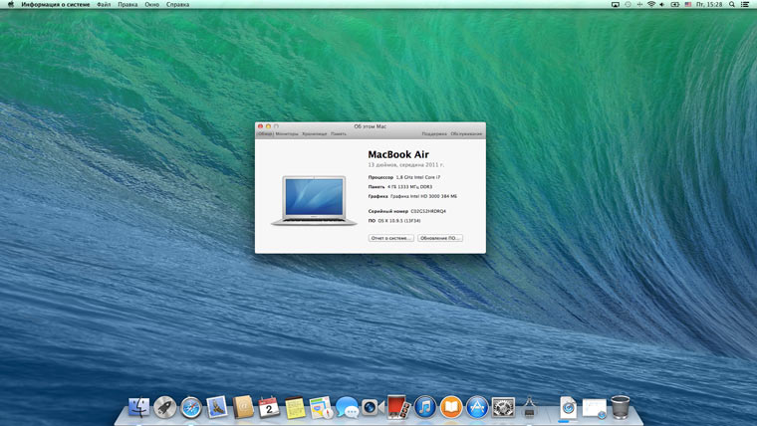The image size is (757, 426).
Task: Open yellow Notes icon in Dock
Action: tap(295, 407)
